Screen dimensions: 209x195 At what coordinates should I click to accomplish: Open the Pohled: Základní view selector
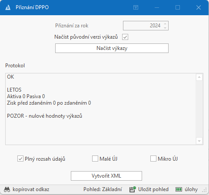103,189
